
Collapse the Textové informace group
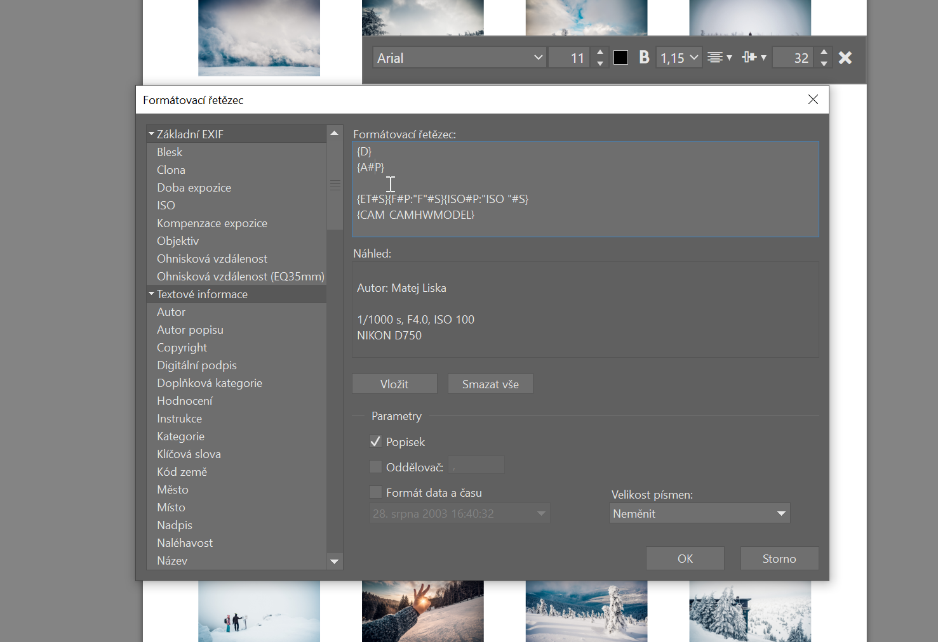pyautogui.click(x=152, y=294)
